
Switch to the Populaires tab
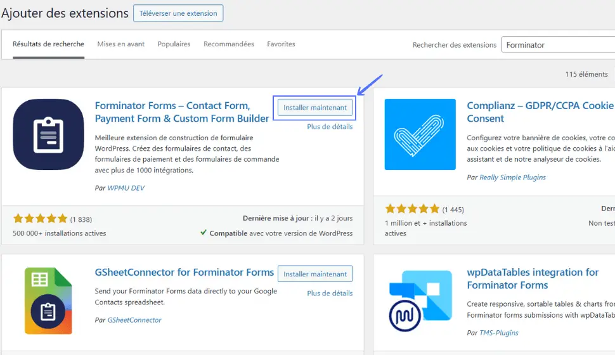(x=174, y=44)
